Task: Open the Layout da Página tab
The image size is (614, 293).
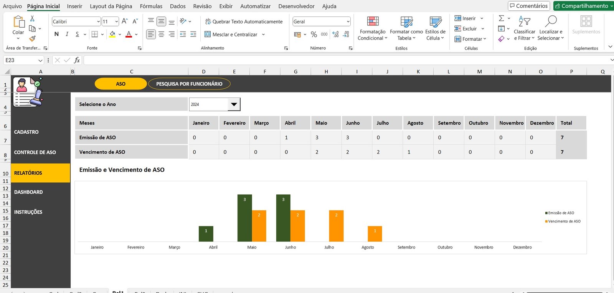Action: 111,6
